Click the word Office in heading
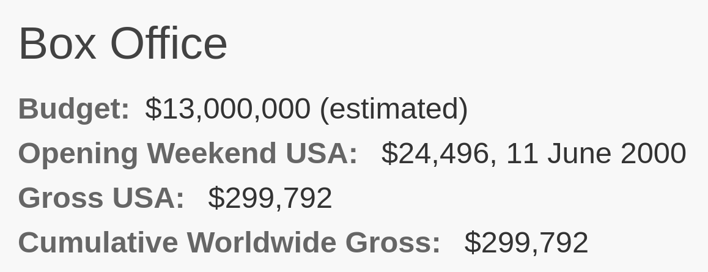 pyautogui.click(x=168, y=44)
